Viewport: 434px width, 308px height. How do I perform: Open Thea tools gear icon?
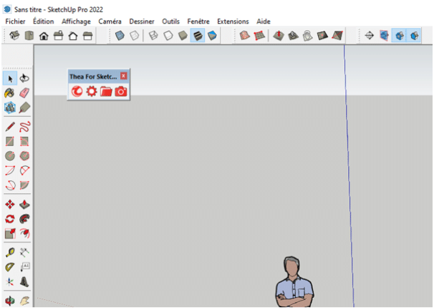[x=92, y=91]
